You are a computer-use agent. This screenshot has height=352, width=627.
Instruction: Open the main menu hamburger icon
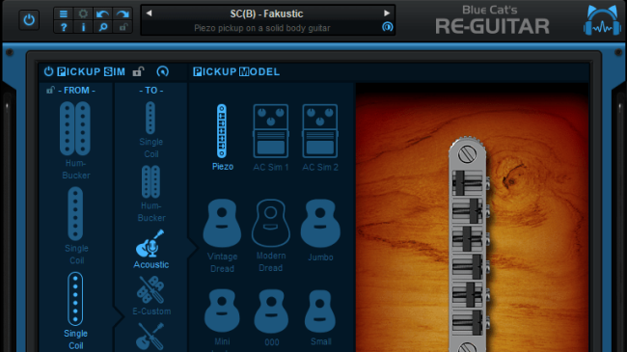coord(63,14)
